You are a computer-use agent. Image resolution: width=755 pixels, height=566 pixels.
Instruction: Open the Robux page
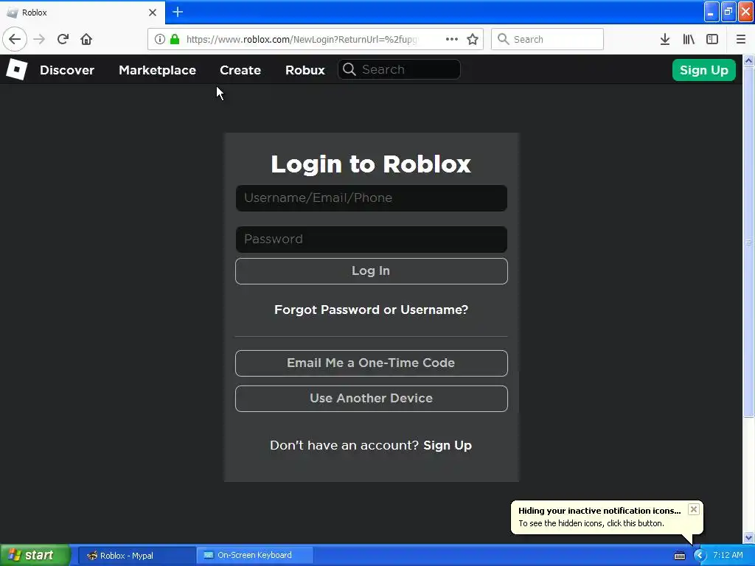(x=305, y=70)
